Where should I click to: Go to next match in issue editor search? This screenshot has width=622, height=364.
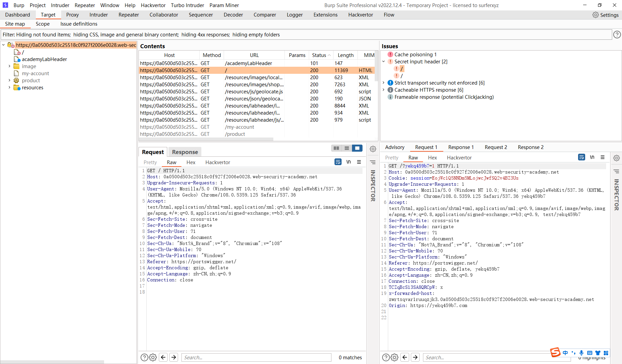click(x=415, y=357)
